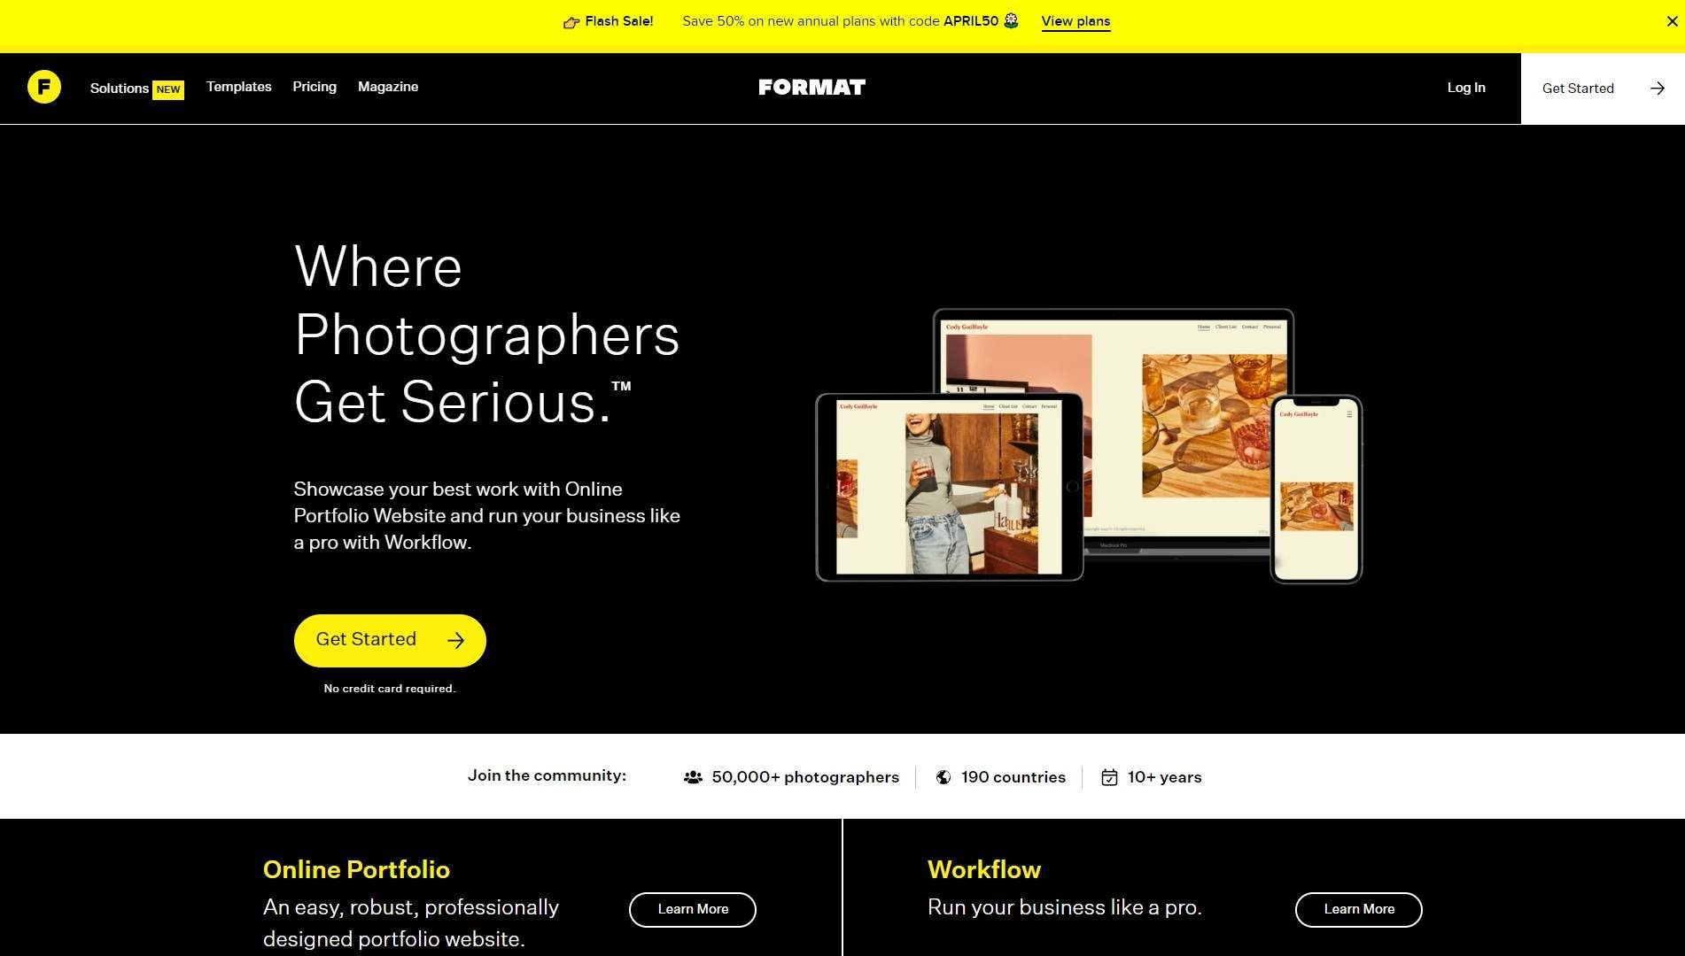1685x956 pixels.
Task: Select the white Get Started header button
Action: (1603, 89)
